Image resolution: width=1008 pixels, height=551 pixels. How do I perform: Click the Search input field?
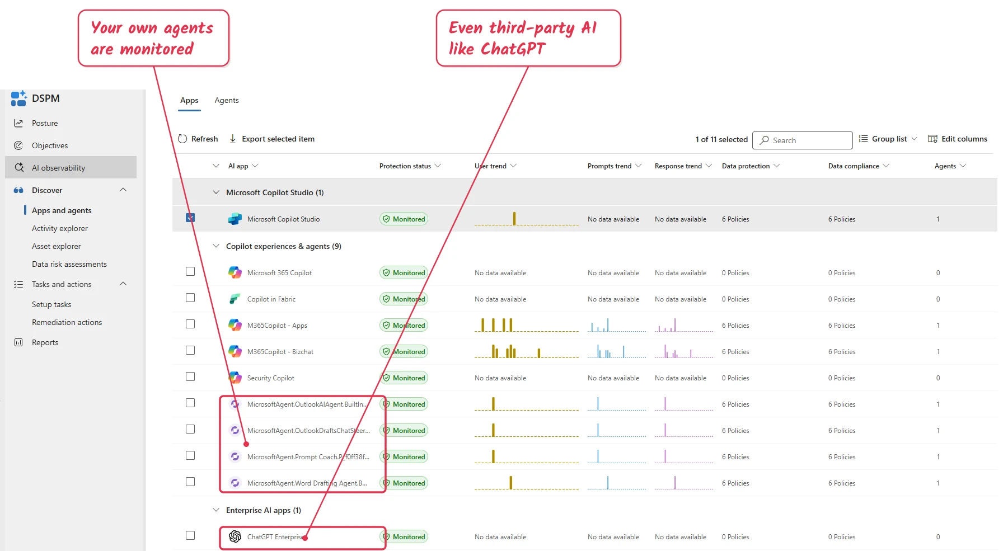point(803,140)
